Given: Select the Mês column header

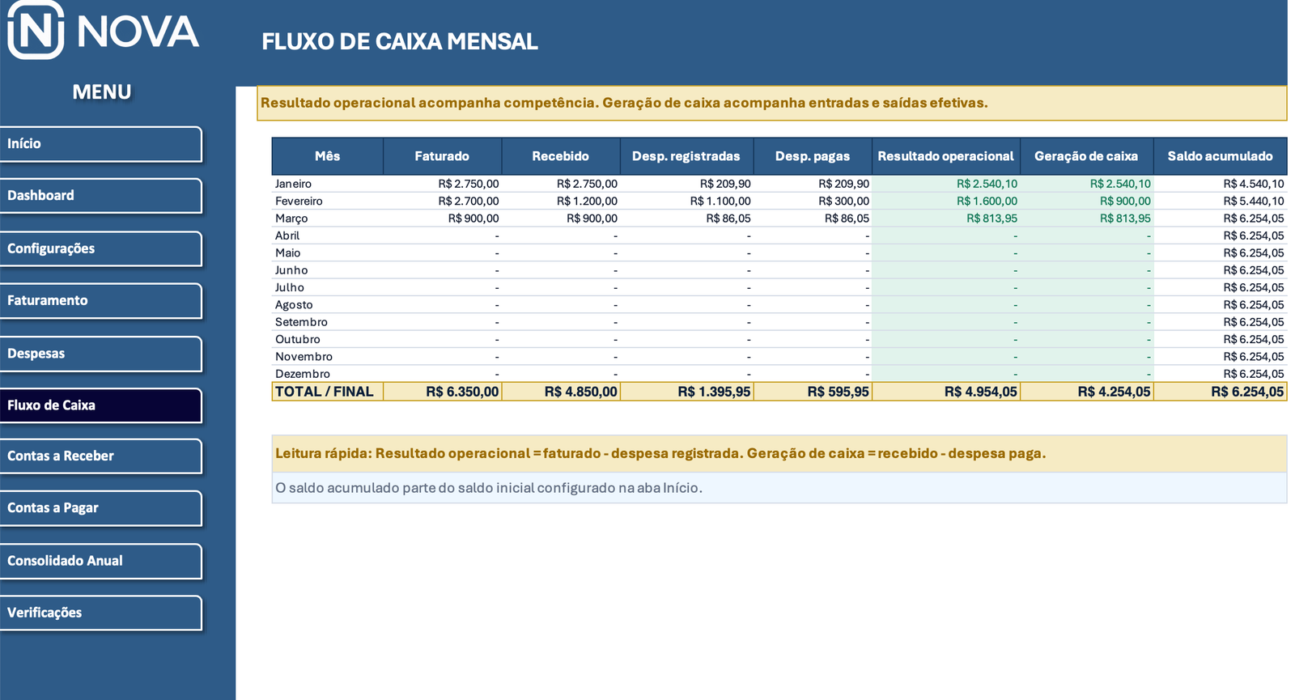Looking at the screenshot, I should (x=327, y=156).
